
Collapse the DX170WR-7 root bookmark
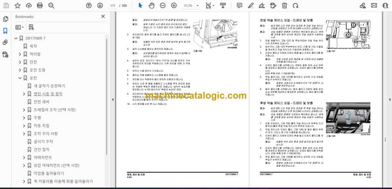pos(16,38)
